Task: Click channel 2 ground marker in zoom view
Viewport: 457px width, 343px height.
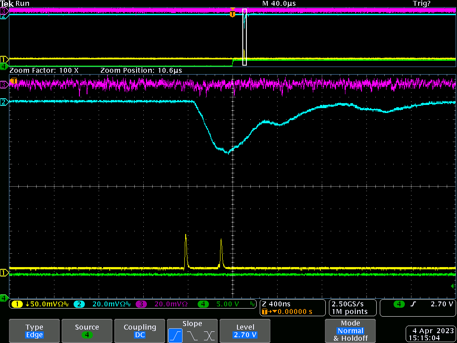Action: [4, 102]
